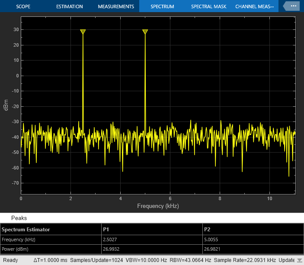
Task: Open the toolstrip overflow ellipsis button
Action: point(293,6)
